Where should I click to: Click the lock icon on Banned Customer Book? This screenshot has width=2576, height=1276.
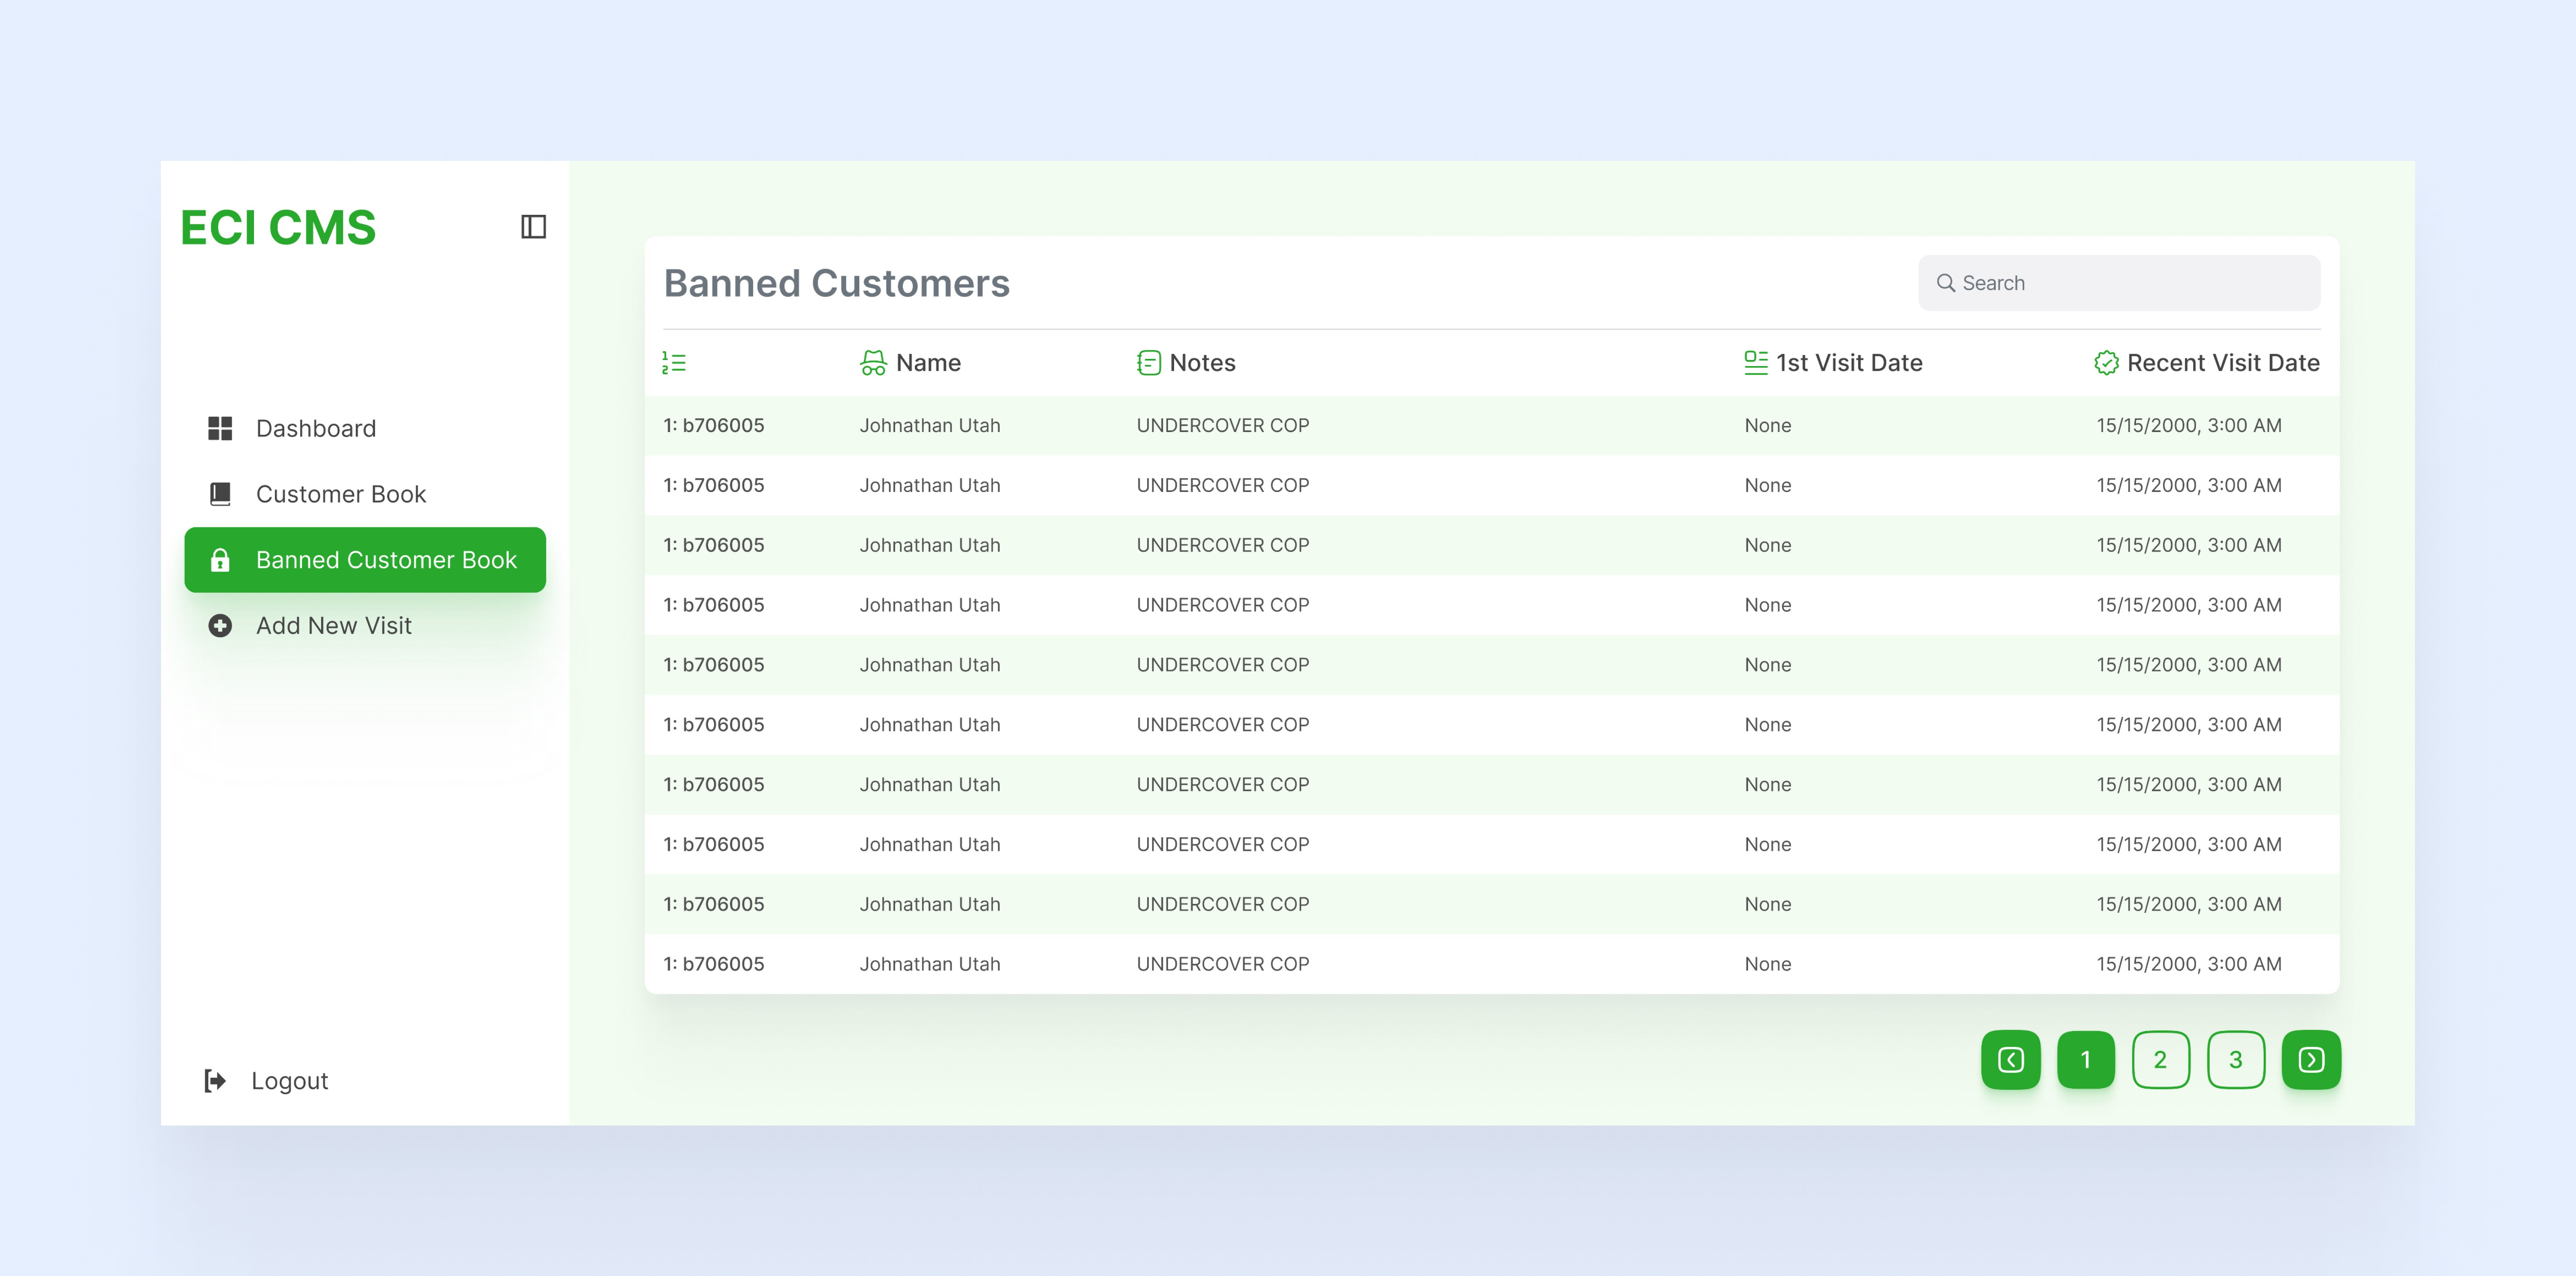pyautogui.click(x=221, y=560)
